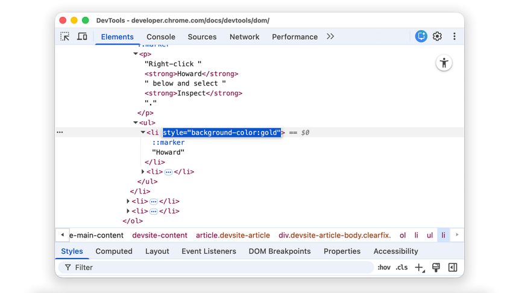
Task: Expand the last collapsed li before </ol>
Action: [x=128, y=210]
